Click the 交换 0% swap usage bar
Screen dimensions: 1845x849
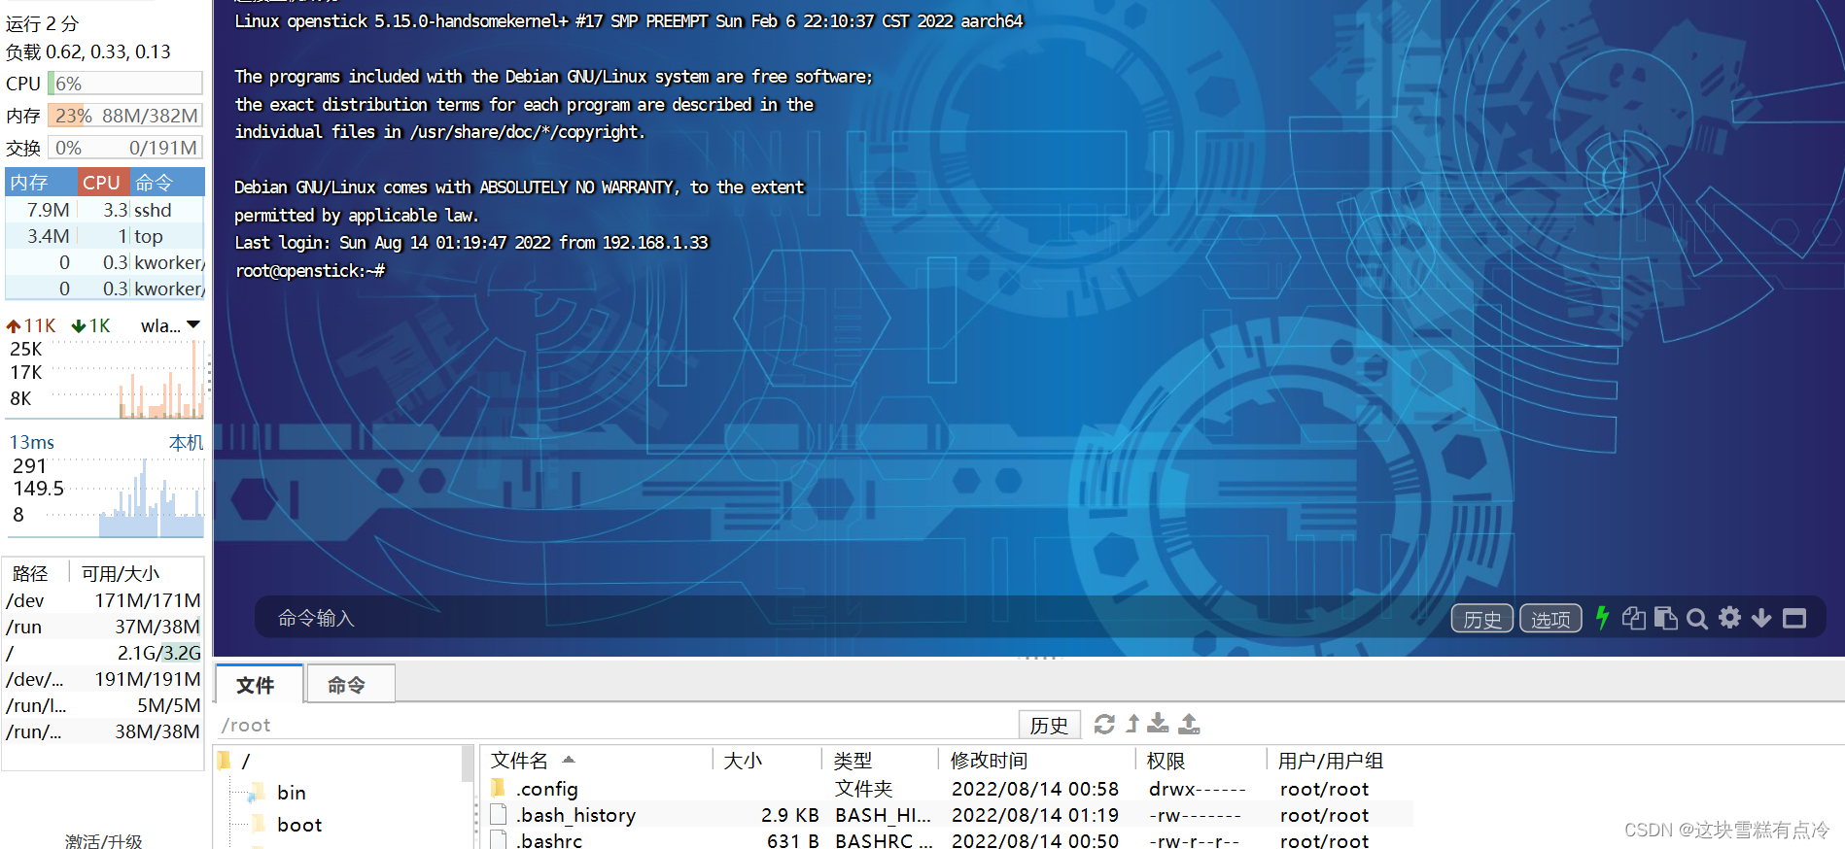tap(124, 148)
